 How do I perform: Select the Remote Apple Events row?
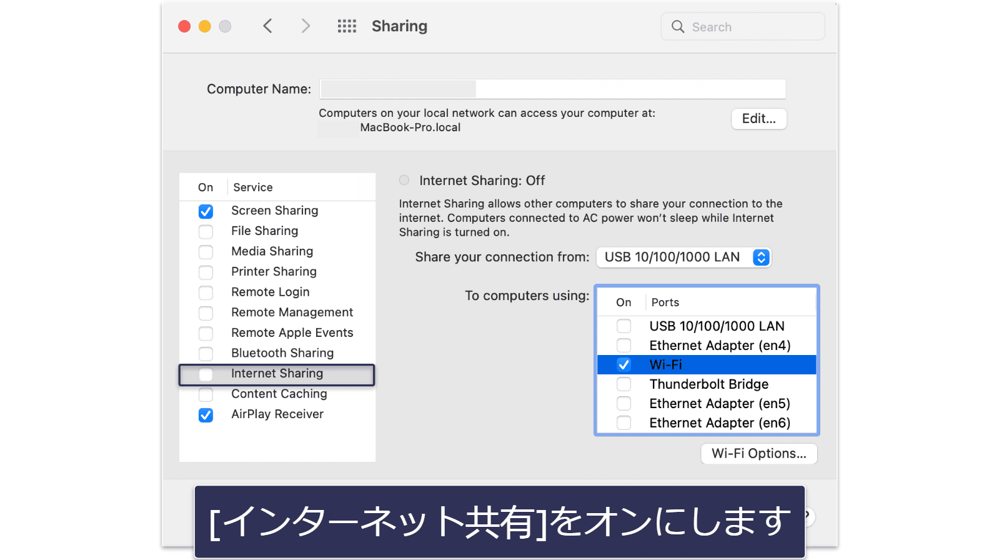277,332
